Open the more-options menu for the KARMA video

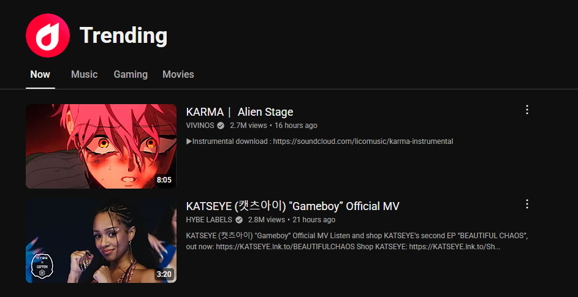coord(527,110)
